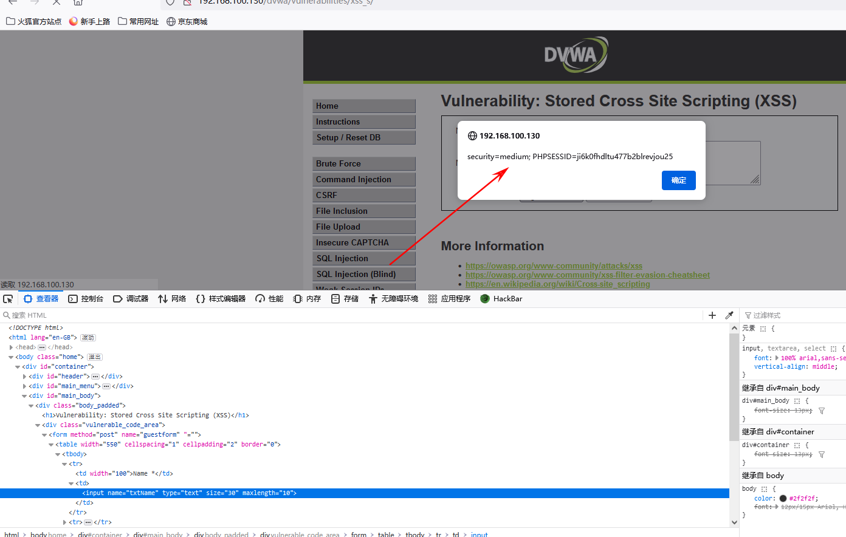Click filter icon beside div#container font-size
The height and width of the screenshot is (537, 846).
[822, 455]
